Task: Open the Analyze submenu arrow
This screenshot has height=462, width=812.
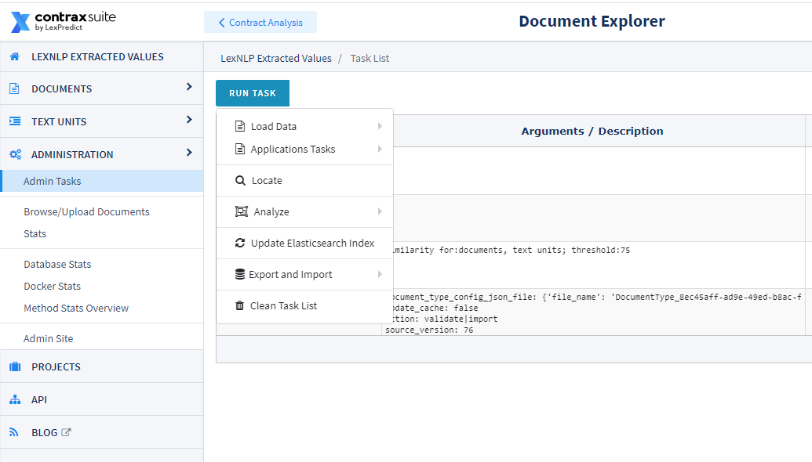Action: 380,211
